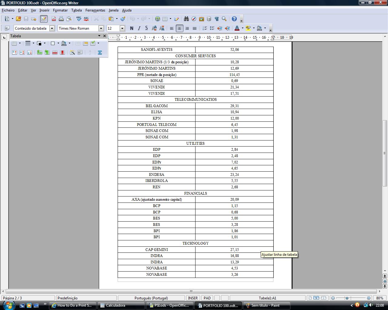The width and height of the screenshot is (388, 310).
Task: Click the Paste clipboard icon
Action: pos(111,19)
